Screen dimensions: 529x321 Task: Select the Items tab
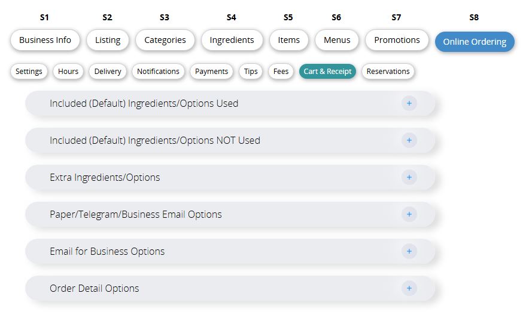tap(288, 40)
